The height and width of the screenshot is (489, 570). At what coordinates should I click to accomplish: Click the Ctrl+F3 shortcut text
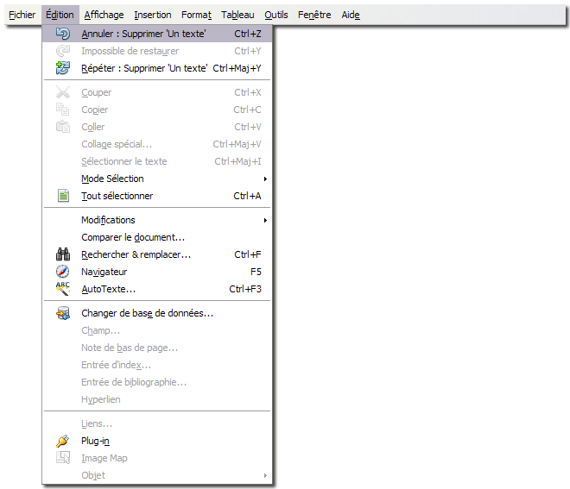click(245, 289)
